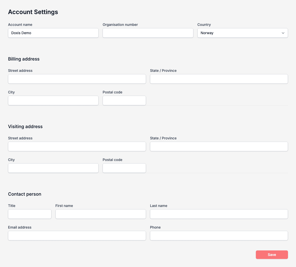Click the Account name field containing Doxis Demo
Screen dimensions: 296x267
pos(53,33)
